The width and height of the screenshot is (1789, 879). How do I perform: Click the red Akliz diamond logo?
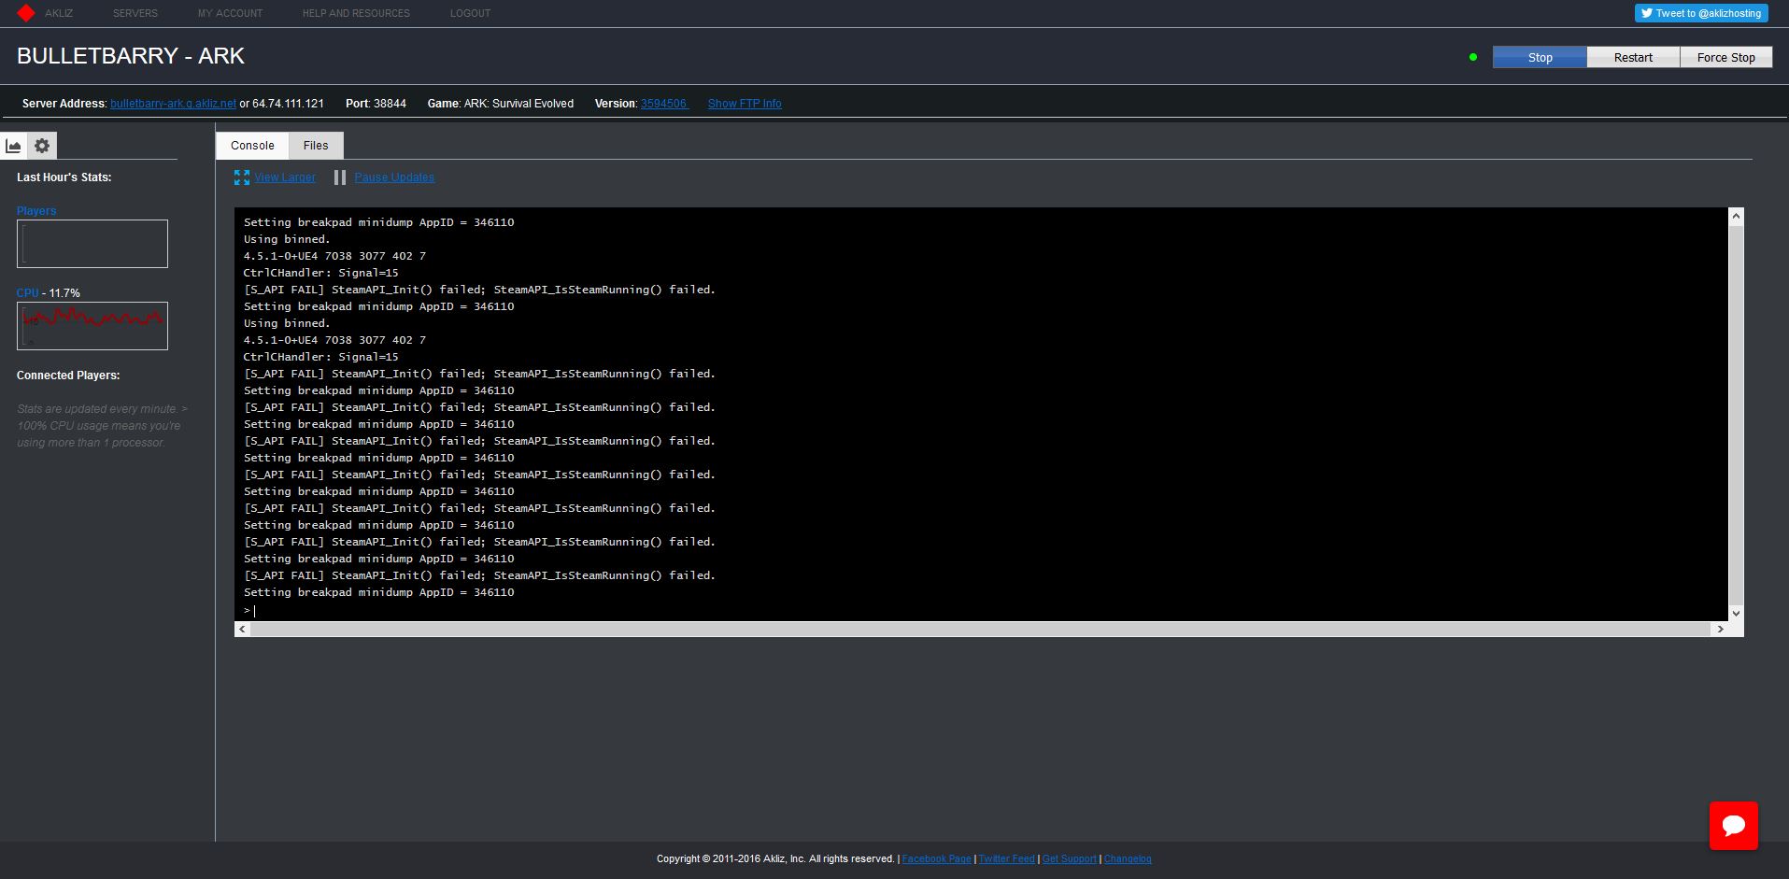[26, 13]
